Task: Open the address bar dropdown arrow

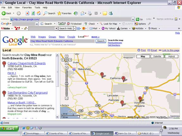Action: click(x=133, y=19)
